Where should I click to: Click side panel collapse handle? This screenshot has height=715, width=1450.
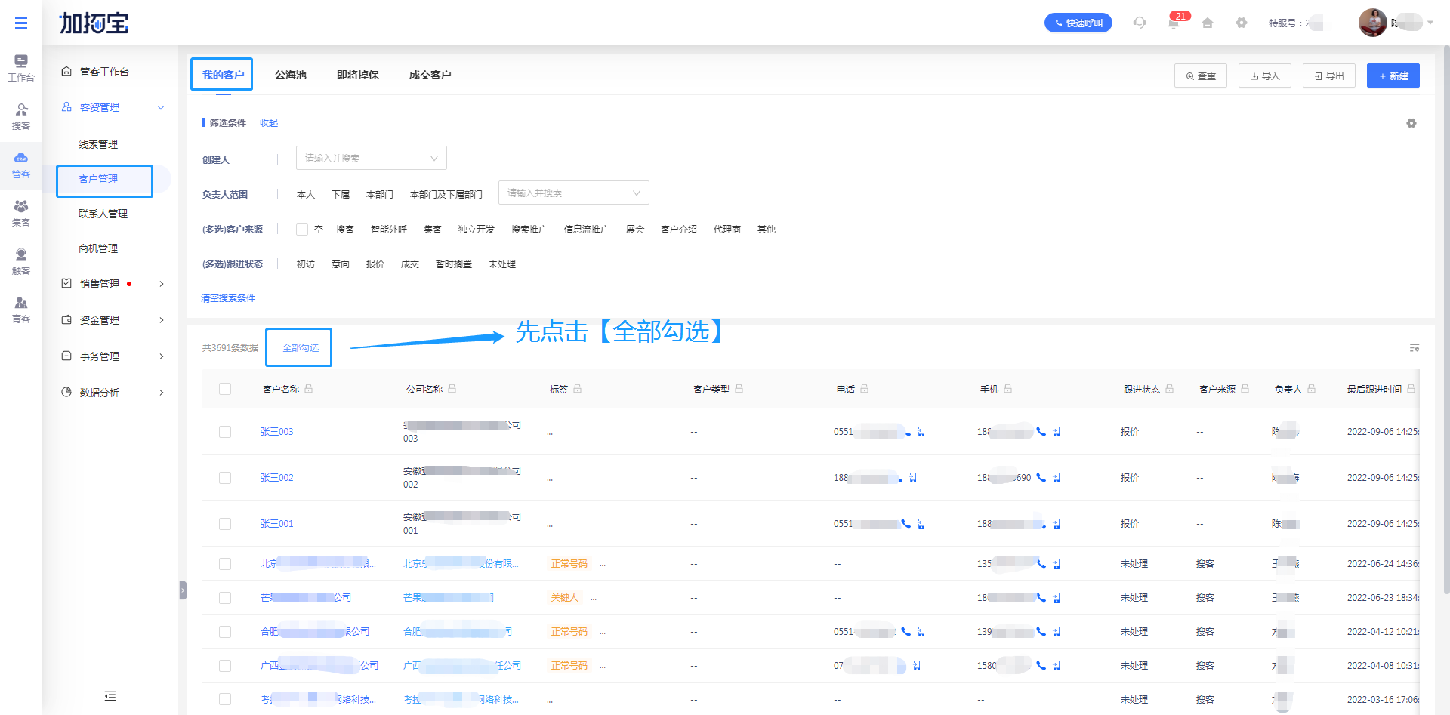[x=183, y=590]
